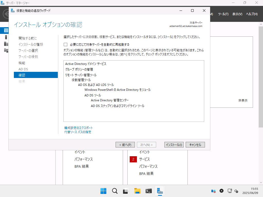Open the Windows Start menu
The image size is (263, 197).
pyautogui.click(x=103, y=191)
